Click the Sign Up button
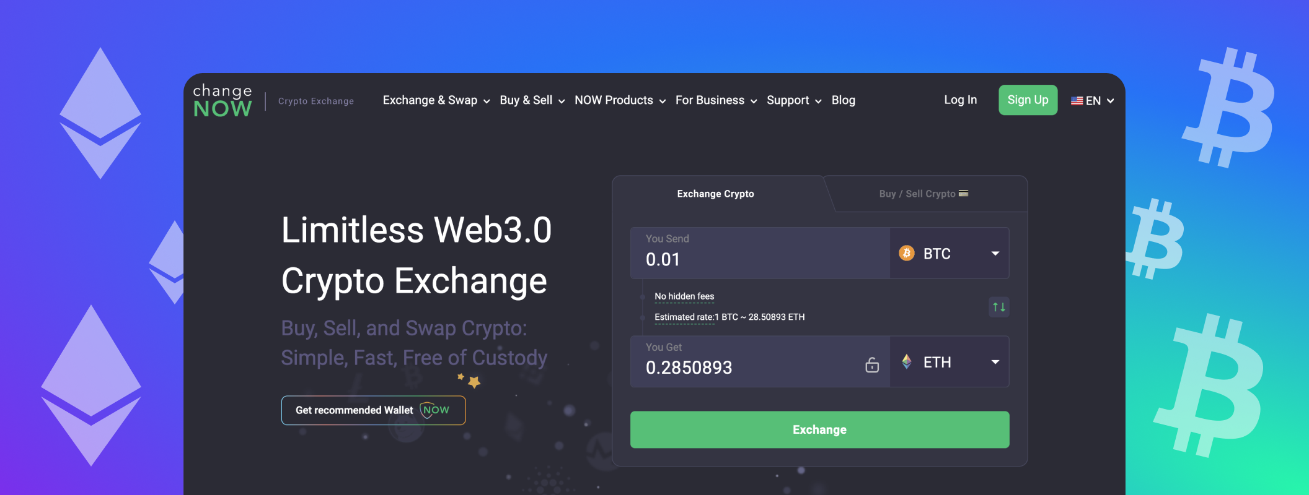 pos(1028,100)
